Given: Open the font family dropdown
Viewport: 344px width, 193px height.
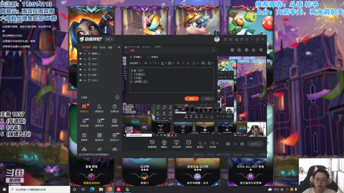Looking at the screenshot, I should [x=135, y=63].
